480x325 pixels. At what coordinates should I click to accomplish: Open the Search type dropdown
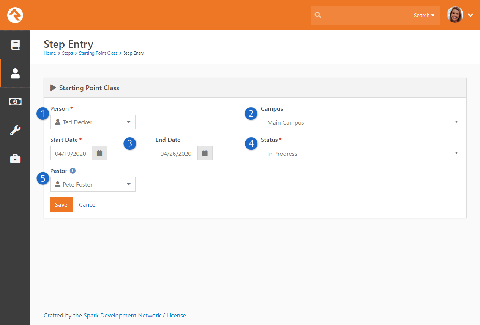coord(424,16)
